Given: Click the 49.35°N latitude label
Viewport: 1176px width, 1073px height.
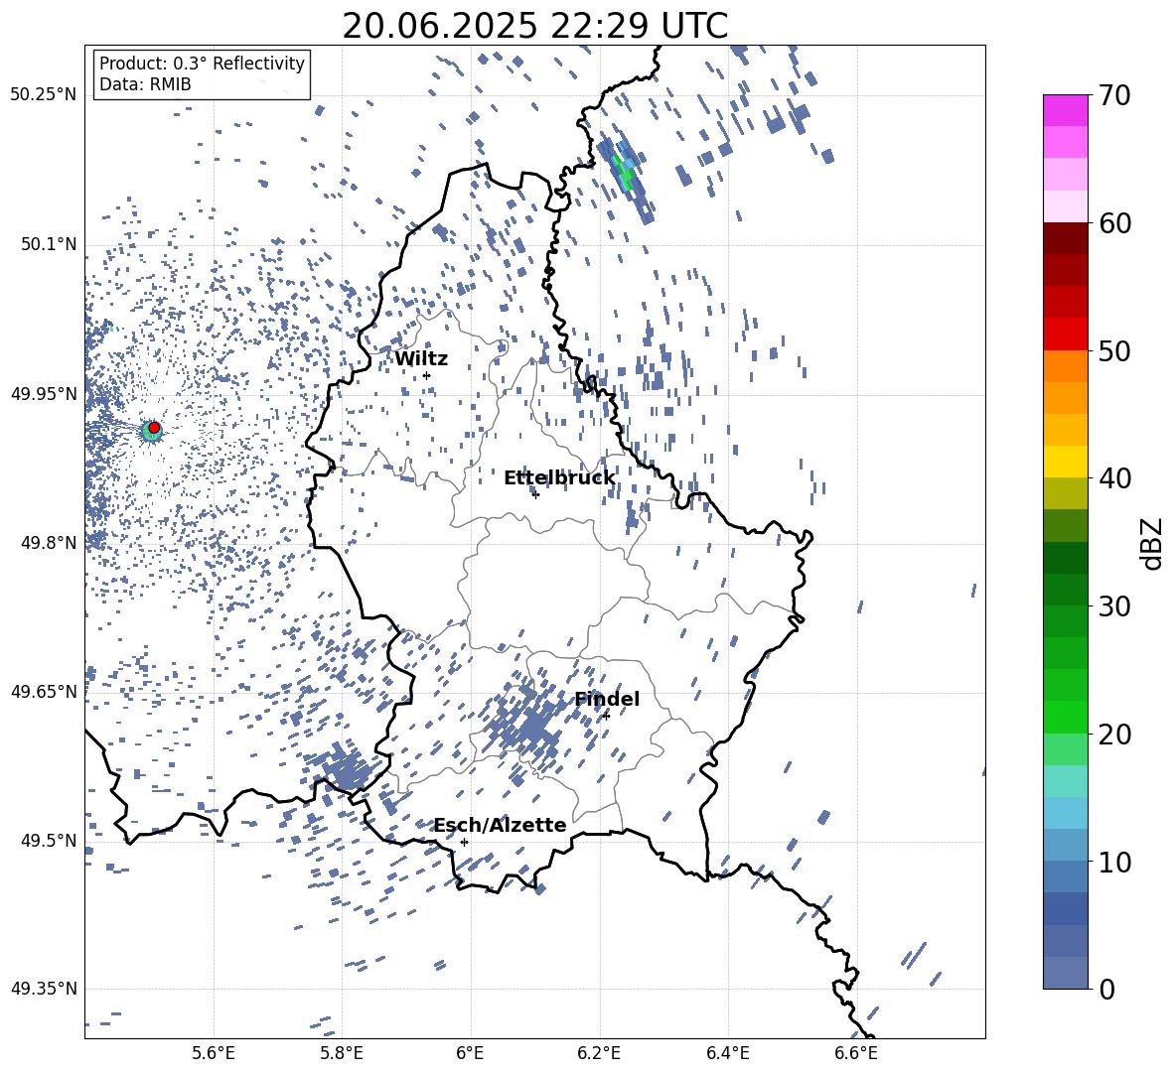Looking at the screenshot, I should point(44,989).
